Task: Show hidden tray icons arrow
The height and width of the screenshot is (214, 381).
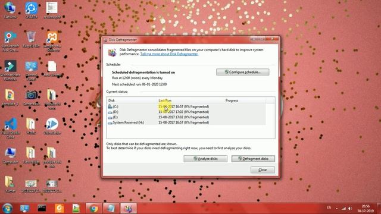Action: 336,208
